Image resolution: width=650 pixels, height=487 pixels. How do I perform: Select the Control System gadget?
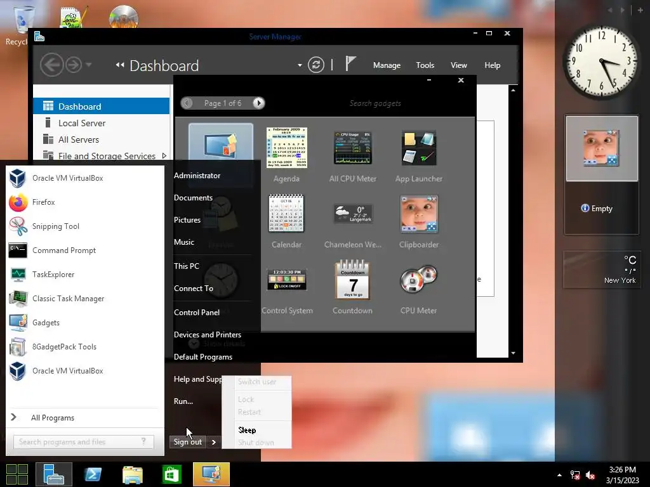287,287
